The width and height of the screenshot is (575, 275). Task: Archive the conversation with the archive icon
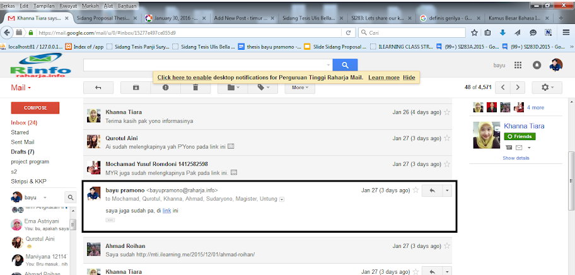[136, 88]
